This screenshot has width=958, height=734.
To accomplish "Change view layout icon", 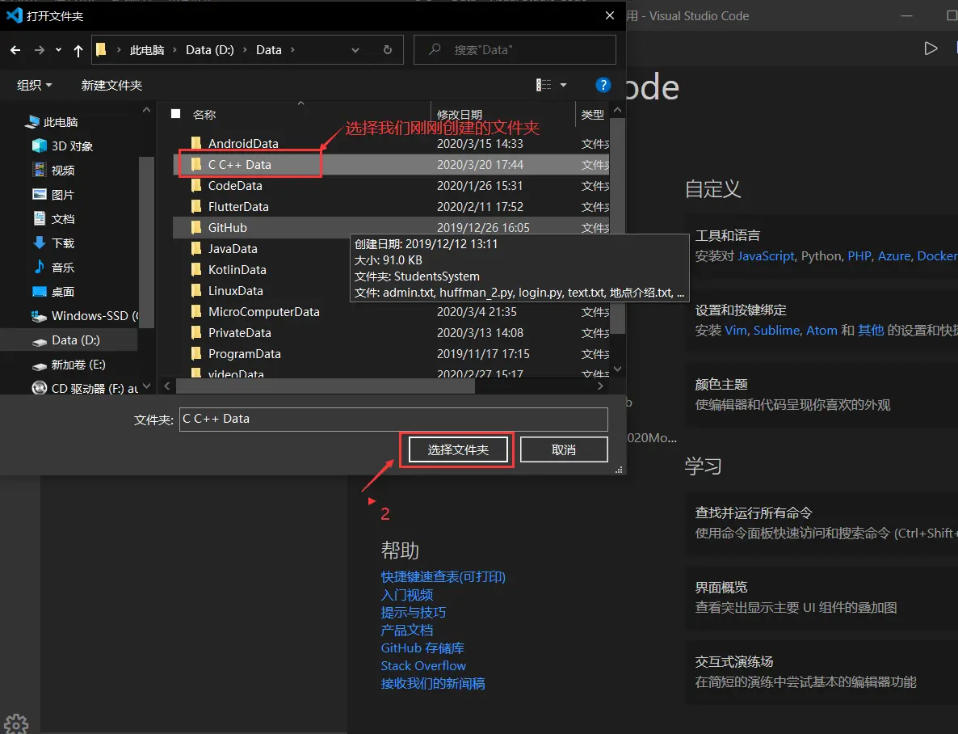I will click(543, 85).
